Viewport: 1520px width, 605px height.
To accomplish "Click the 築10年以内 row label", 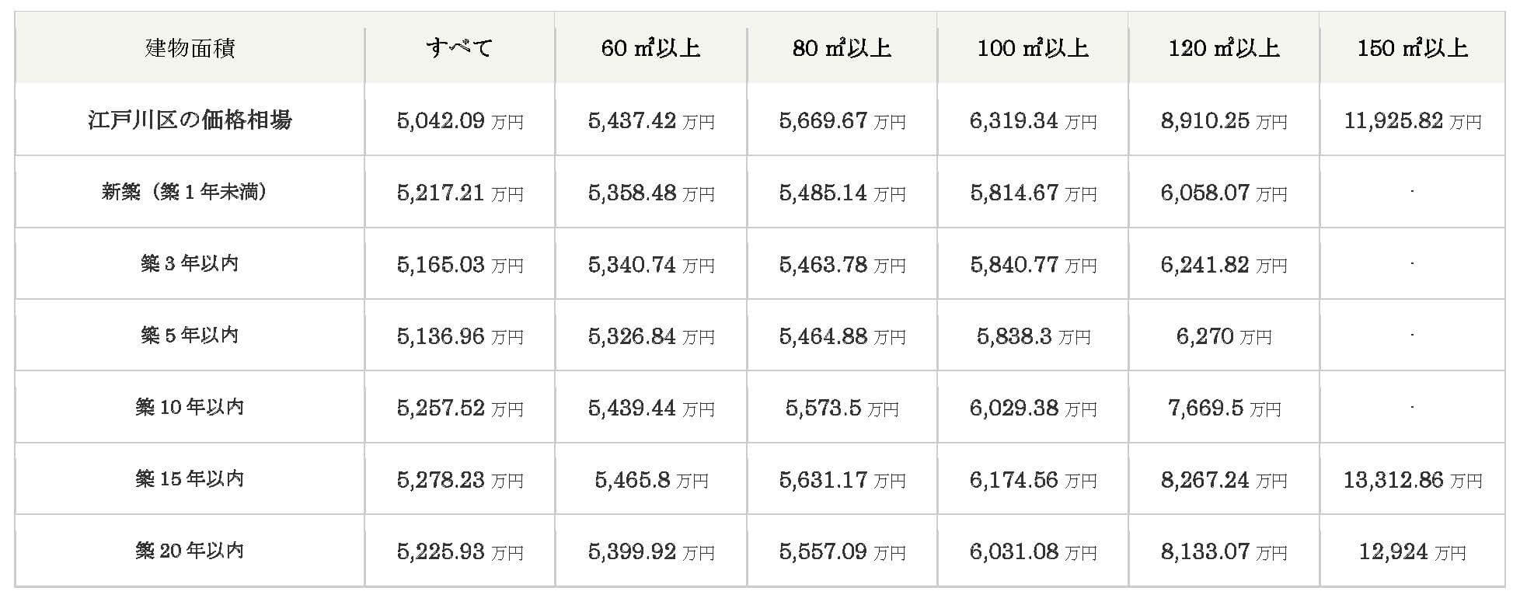I will coord(190,407).
